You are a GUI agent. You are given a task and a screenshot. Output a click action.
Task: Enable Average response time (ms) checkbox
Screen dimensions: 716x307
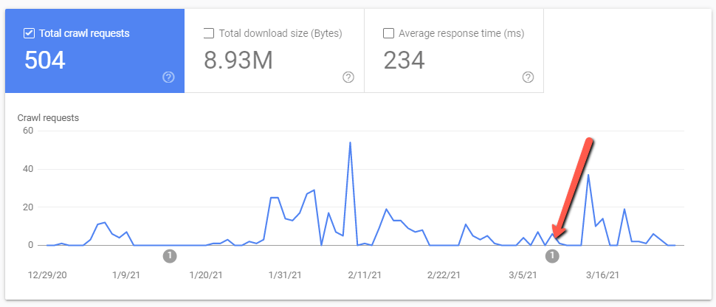coord(388,33)
